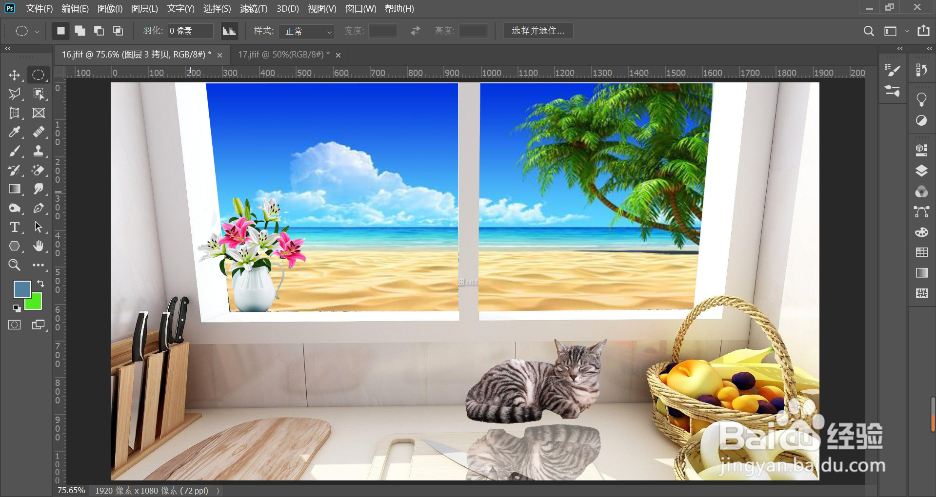Select the Eyedropper tool

(x=15, y=132)
